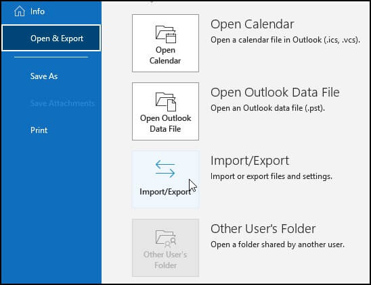Click the Import/Export heading text
The image size is (371, 285).
coord(250,161)
